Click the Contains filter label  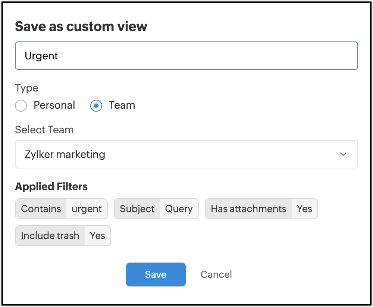[x=41, y=209]
